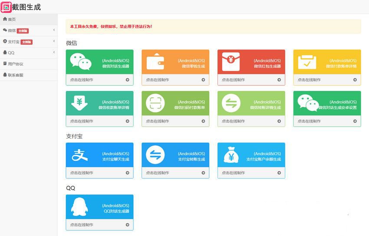Click 点击在线制作 under 支付宝聊天生成
The height and width of the screenshot is (236, 369).
[x=82, y=173]
